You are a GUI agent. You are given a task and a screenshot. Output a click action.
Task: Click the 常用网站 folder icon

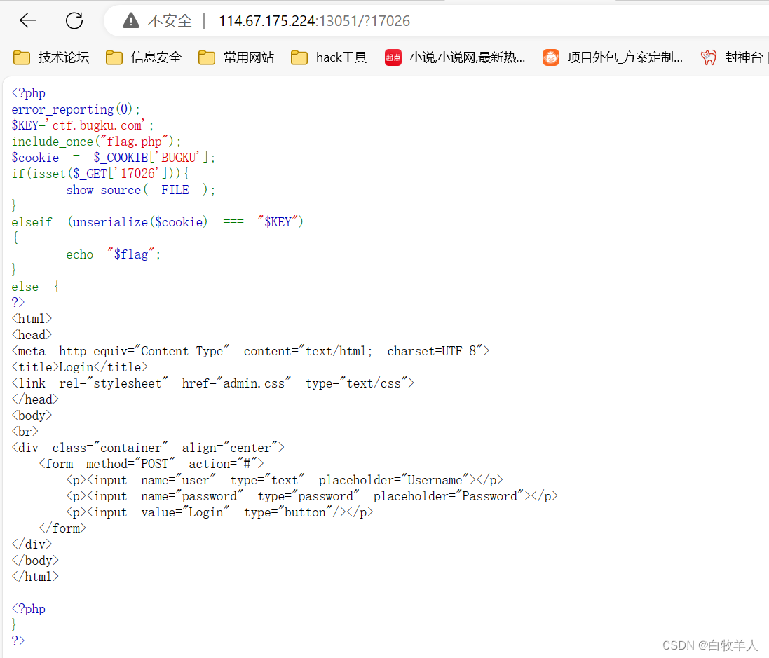pyautogui.click(x=206, y=57)
